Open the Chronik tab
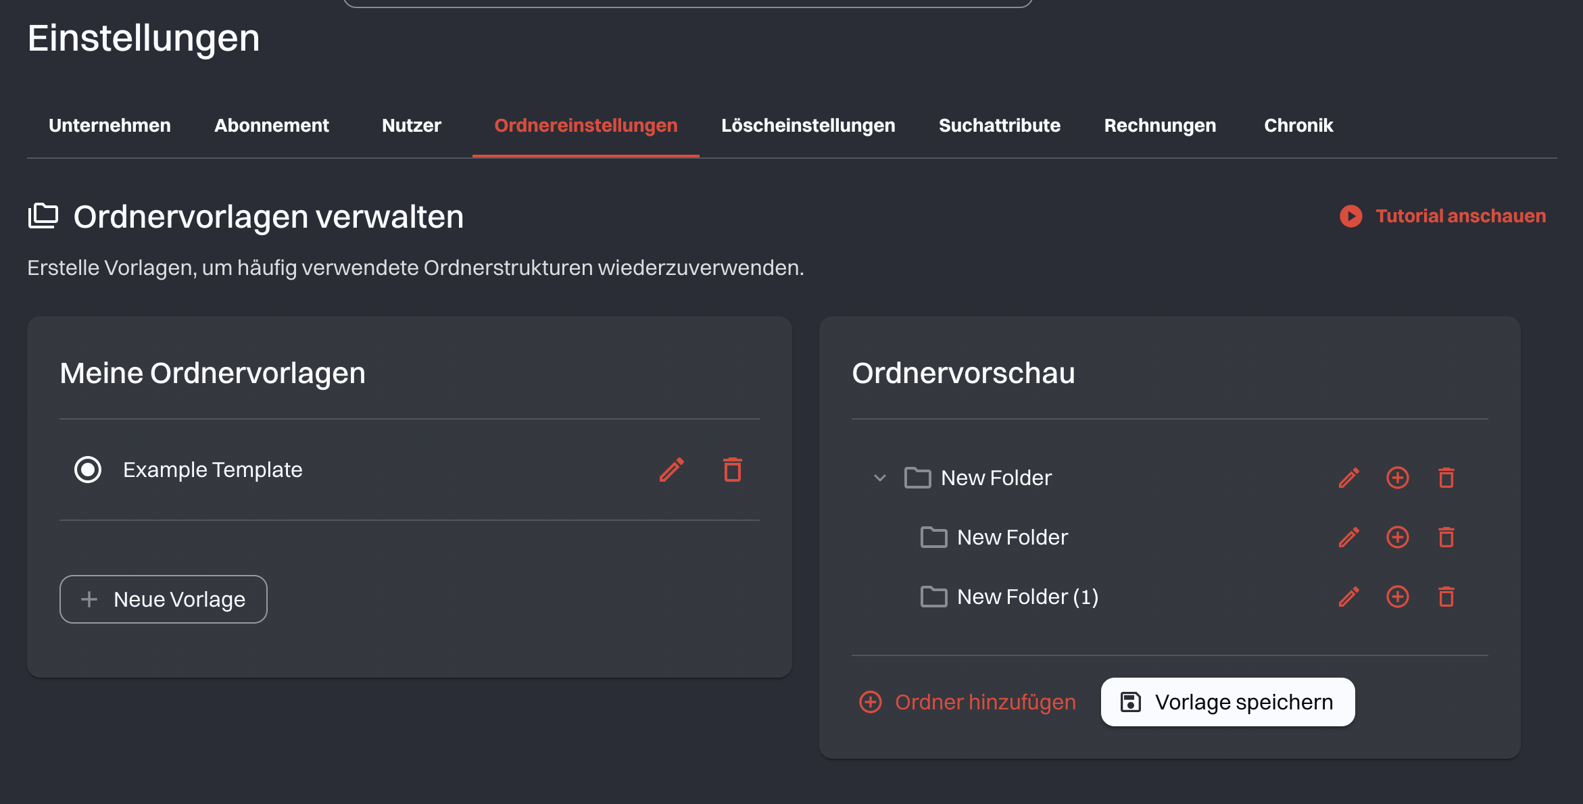Viewport: 1583px width, 804px height. pyautogui.click(x=1298, y=126)
